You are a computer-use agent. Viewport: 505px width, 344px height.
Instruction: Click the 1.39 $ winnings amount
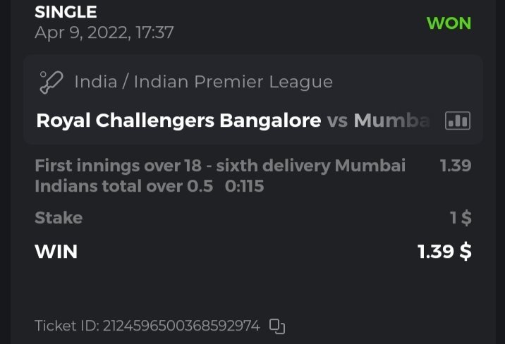pos(444,251)
